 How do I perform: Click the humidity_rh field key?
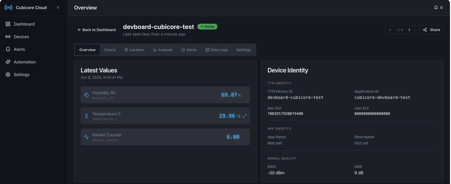(x=103, y=98)
